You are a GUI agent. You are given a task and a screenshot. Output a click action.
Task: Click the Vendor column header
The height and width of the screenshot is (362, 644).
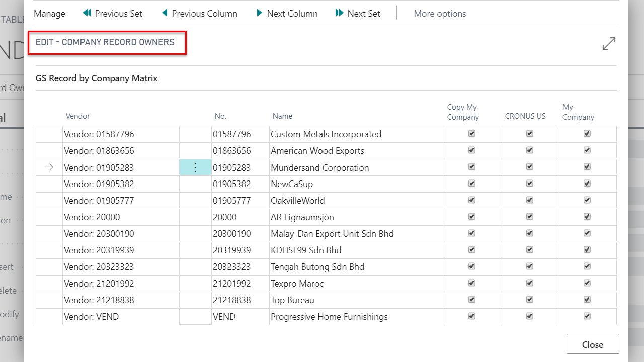[x=77, y=116]
